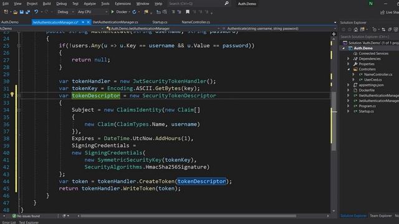Close the JwtAuthenticationManager.cs tab

(88, 22)
